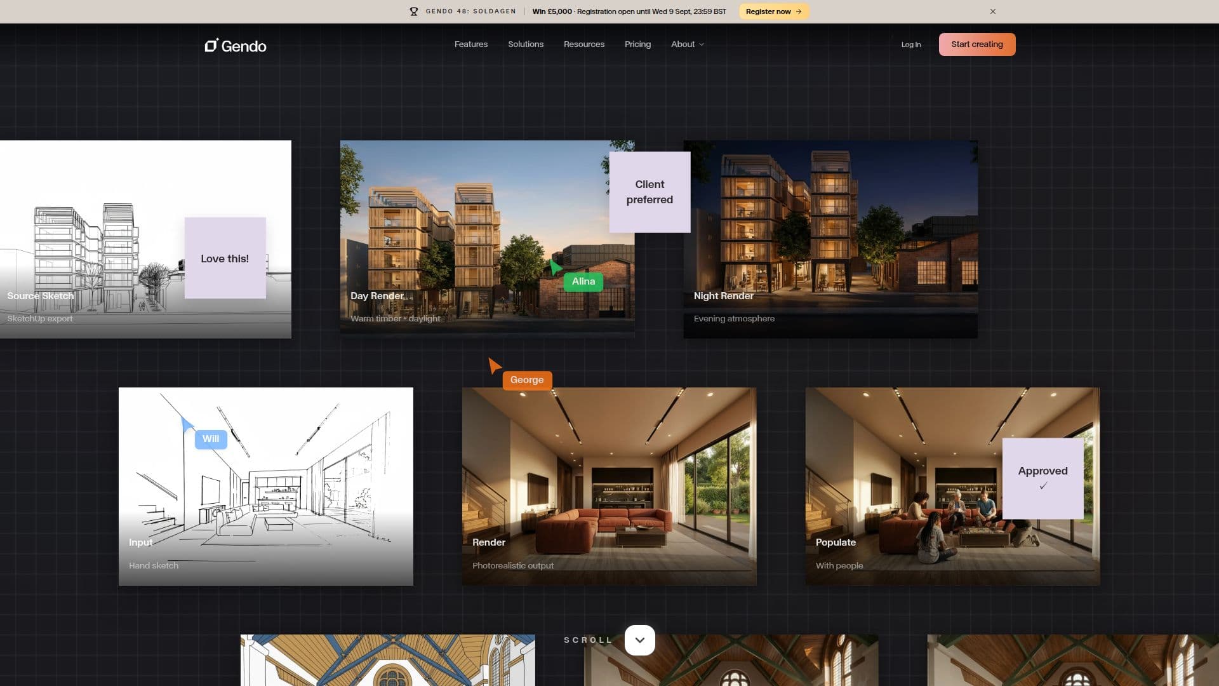This screenshot has width=1219, height=686.
Task: Click Start creating button
Action: (x=977, y=44)
